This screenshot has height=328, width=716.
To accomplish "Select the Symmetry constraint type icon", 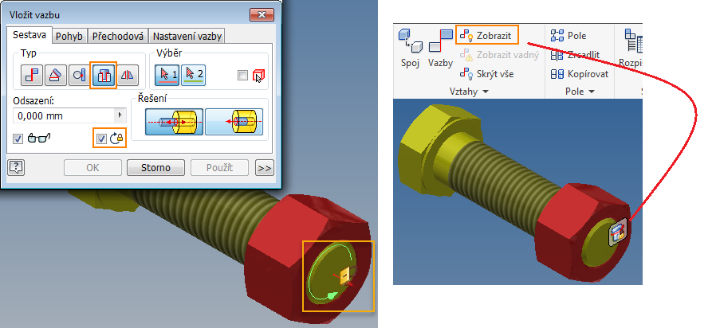I will coord(128,76).
